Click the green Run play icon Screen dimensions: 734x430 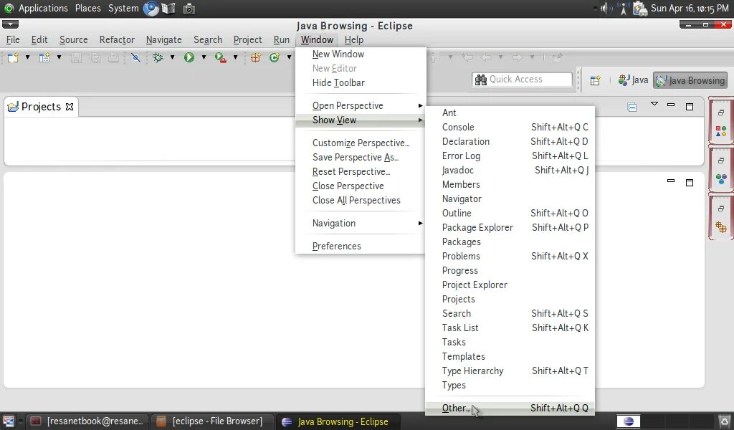coord(189,57)
